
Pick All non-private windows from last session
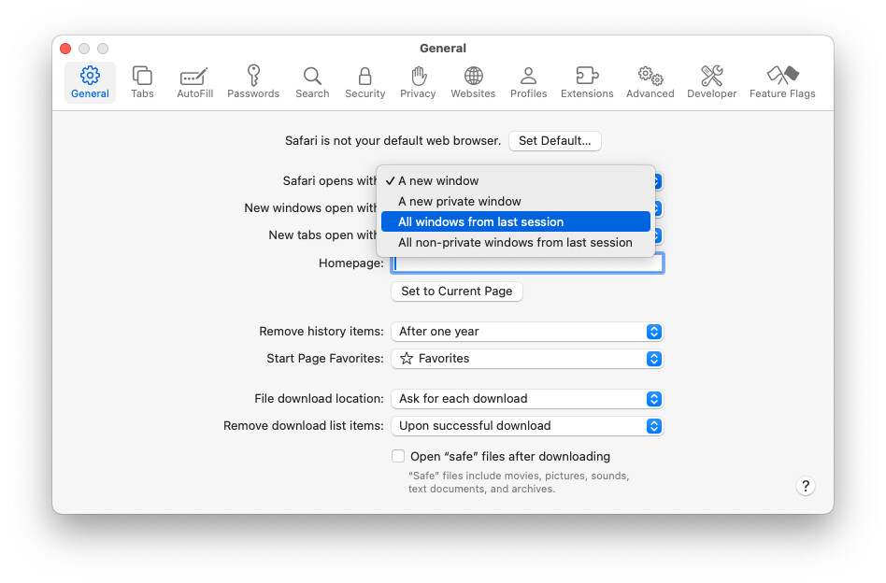[515, 243]
